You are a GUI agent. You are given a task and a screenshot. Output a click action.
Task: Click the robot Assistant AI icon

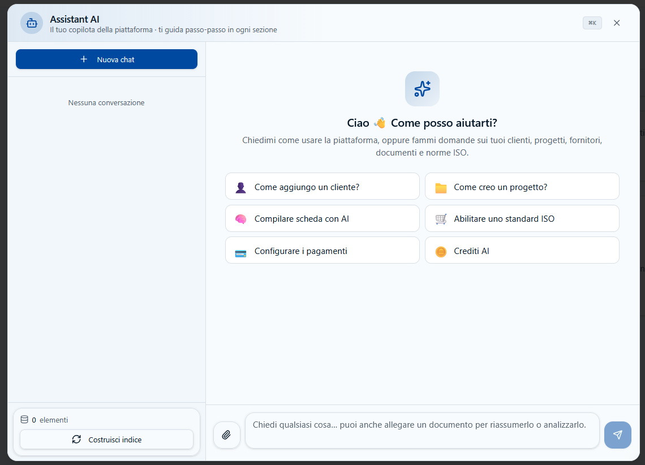point(32,23)
